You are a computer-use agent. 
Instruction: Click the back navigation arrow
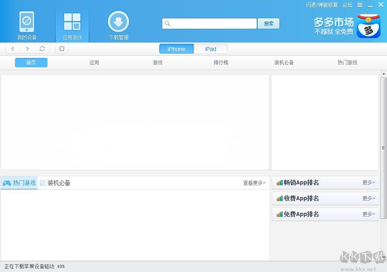13,48
